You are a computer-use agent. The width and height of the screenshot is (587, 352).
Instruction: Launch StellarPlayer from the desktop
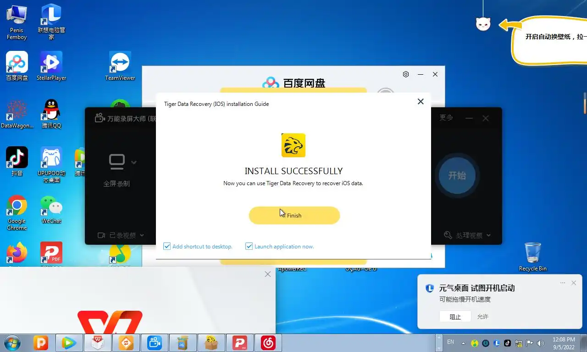tap(51, 66)
